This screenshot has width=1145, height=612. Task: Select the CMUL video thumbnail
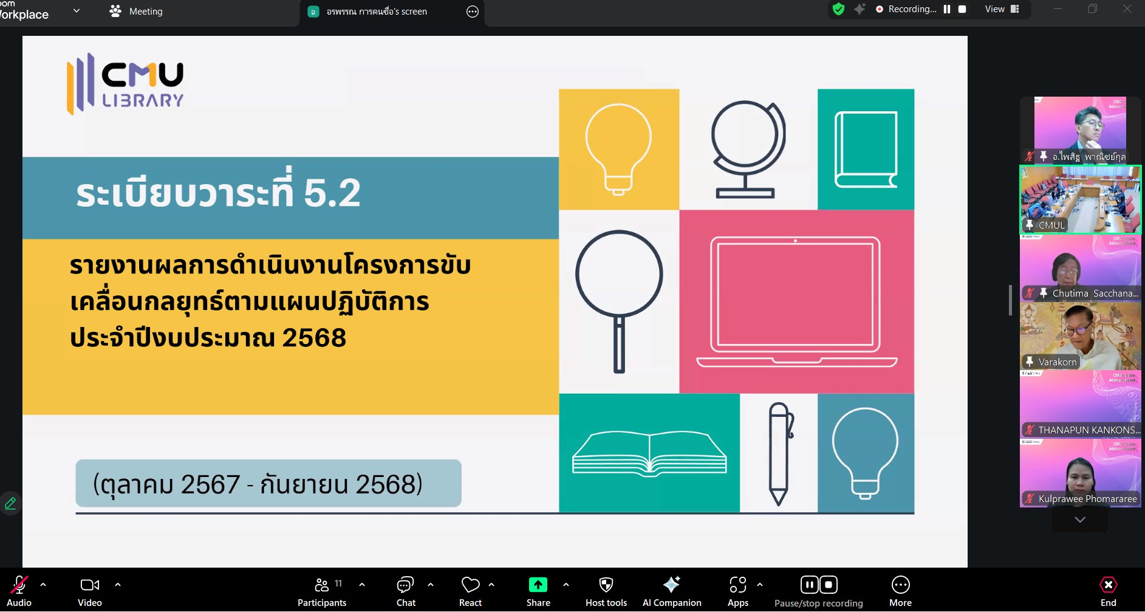[x=1080, y=200]
